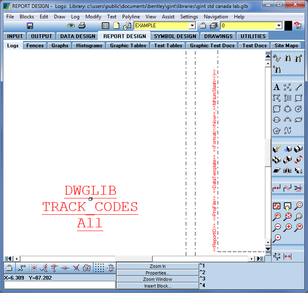
Task: Click the Zoom Window magnifier with red square
Action: coord(298,206)
